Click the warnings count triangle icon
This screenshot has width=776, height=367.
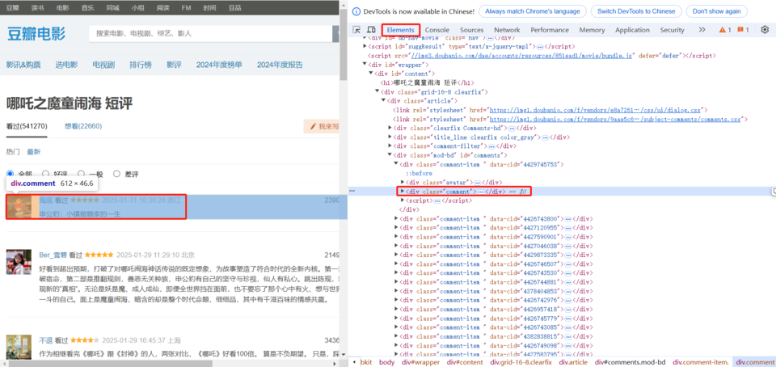[x=722, y=30]
